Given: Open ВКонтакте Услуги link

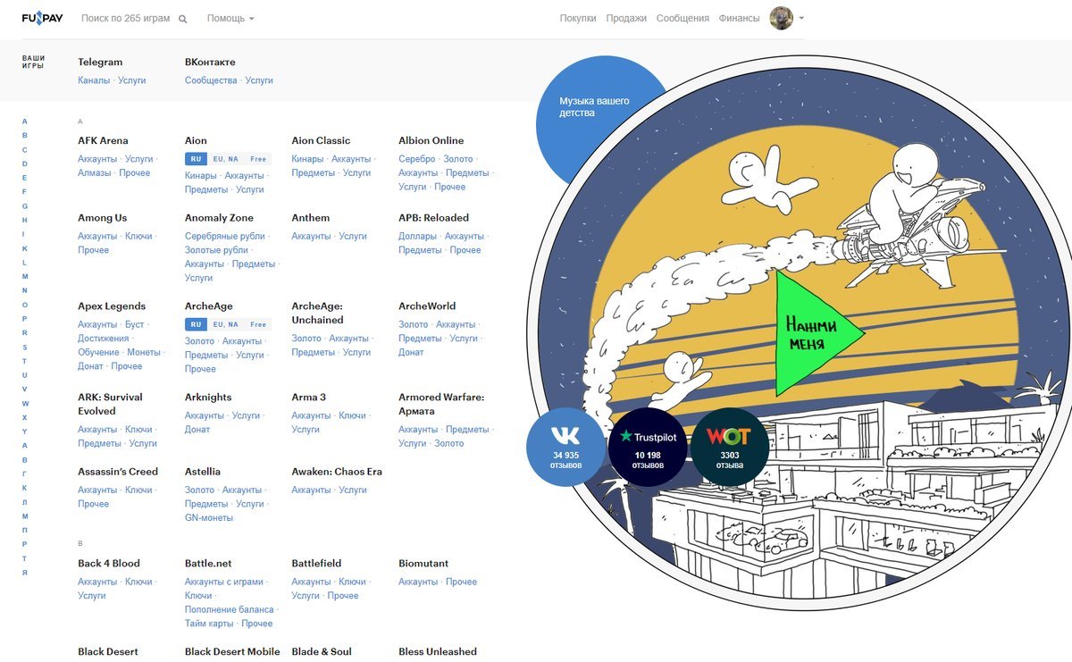Looking at the screenshot, I should coord(259,80).
